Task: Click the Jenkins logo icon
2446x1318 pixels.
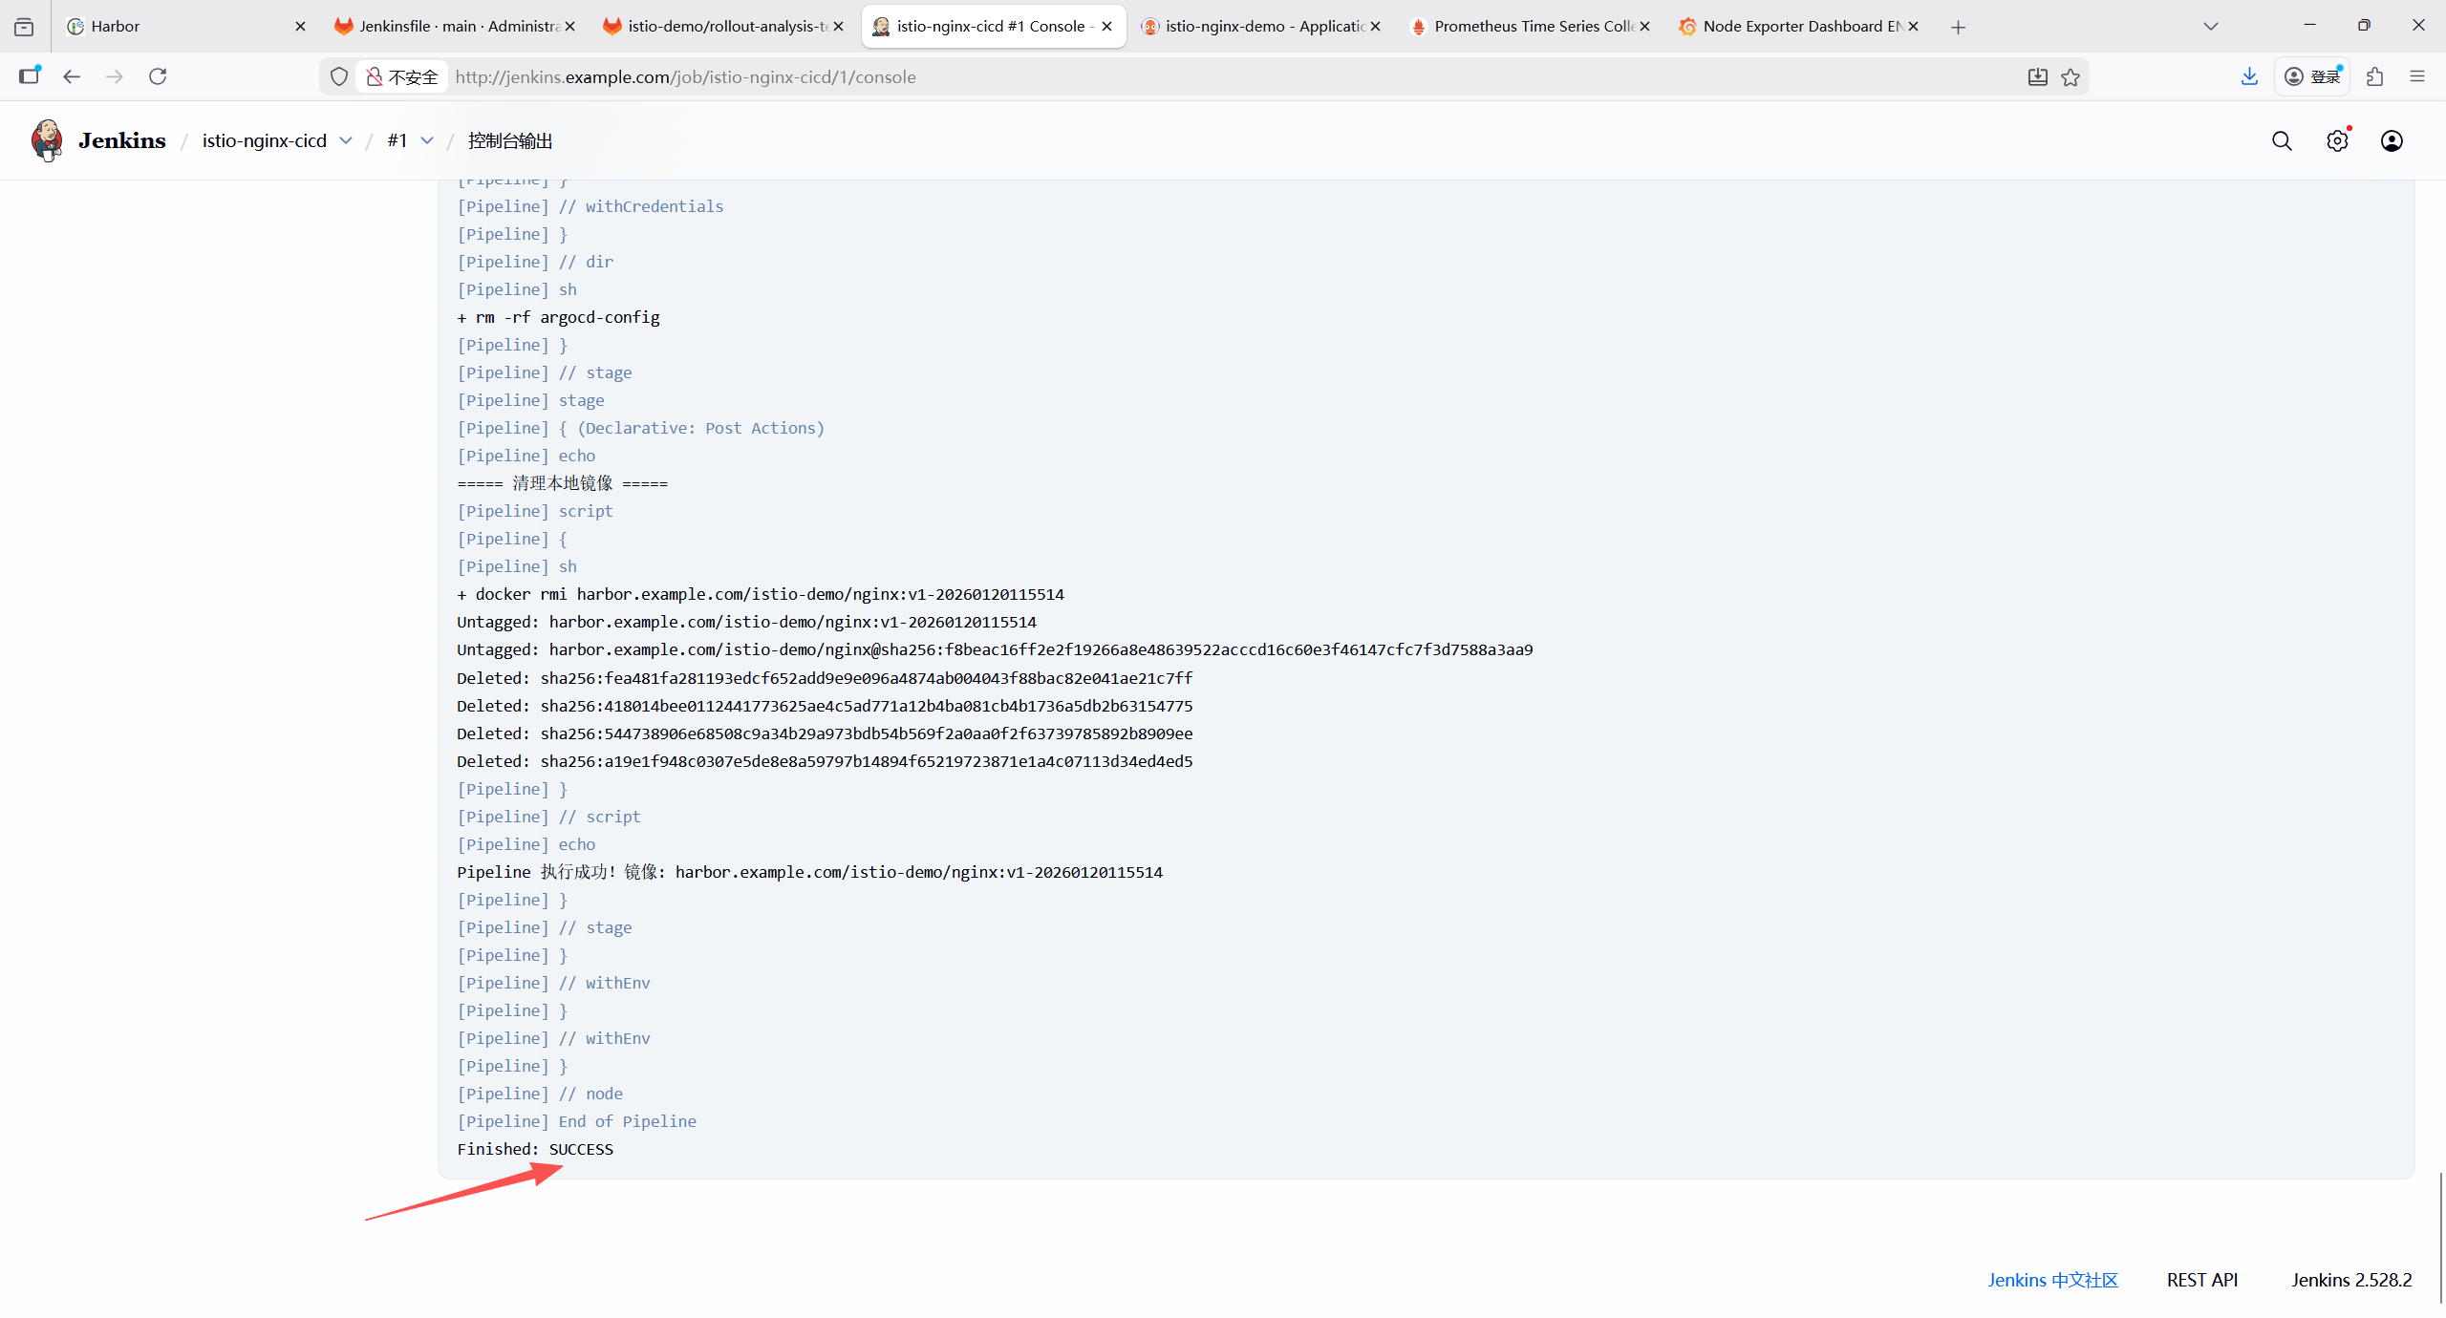Action: coord(47,140)
